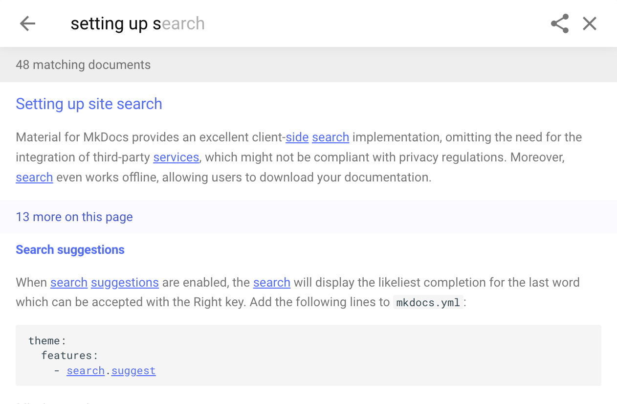Click the back arrow to exit search
Screen dimensions: 617x404
27,23
